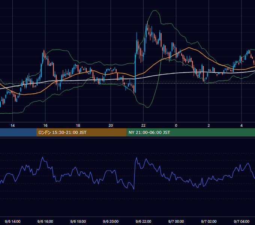Click the blue session bar before ロンドン
255x225 pixels.
click(18, 132)
